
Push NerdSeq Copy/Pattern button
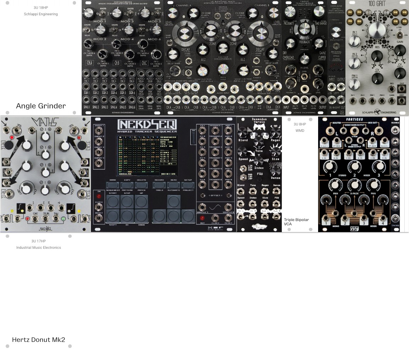[x=127, y=185]
